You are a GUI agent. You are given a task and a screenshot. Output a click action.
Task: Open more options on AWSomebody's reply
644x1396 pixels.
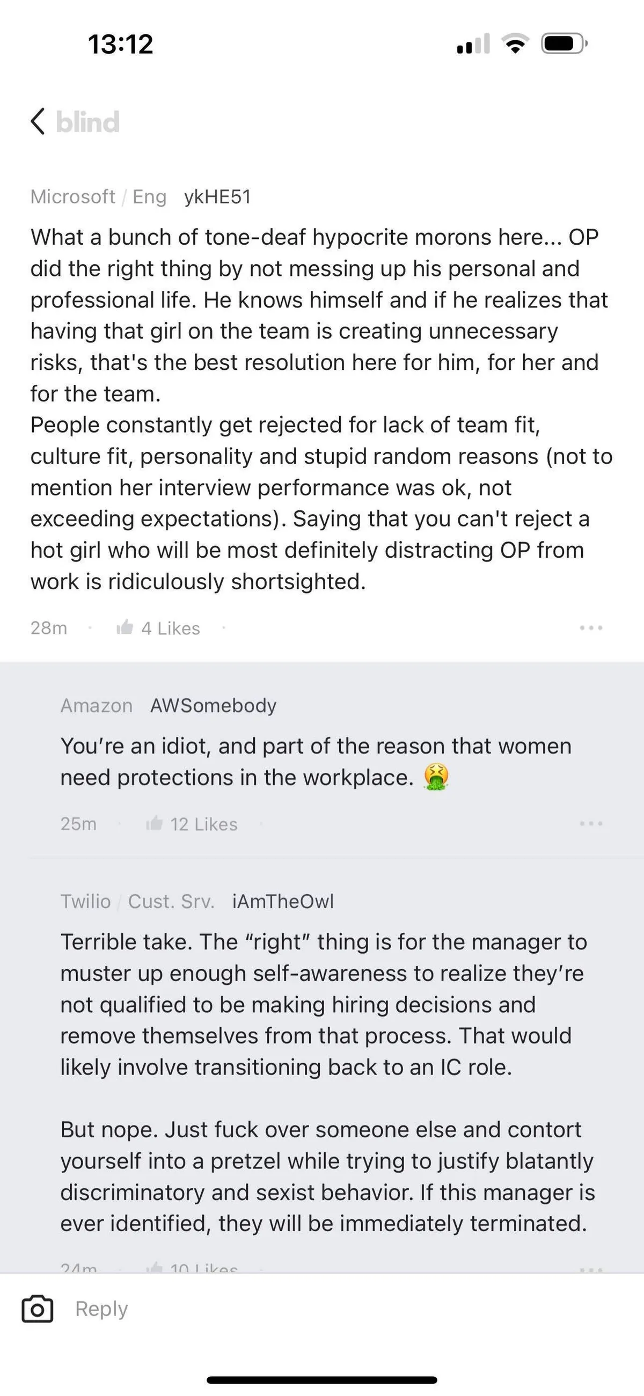(x=591, y=824)
